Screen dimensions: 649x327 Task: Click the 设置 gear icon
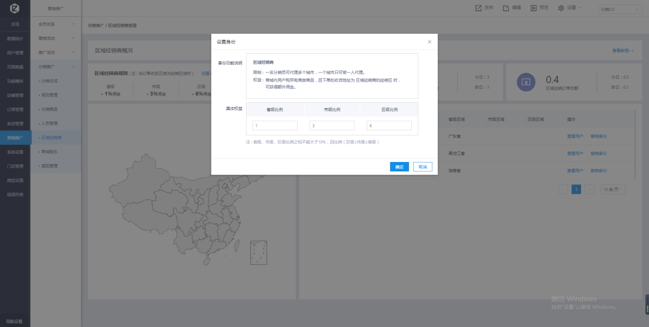pyautogui.click(x=561, y=8)
